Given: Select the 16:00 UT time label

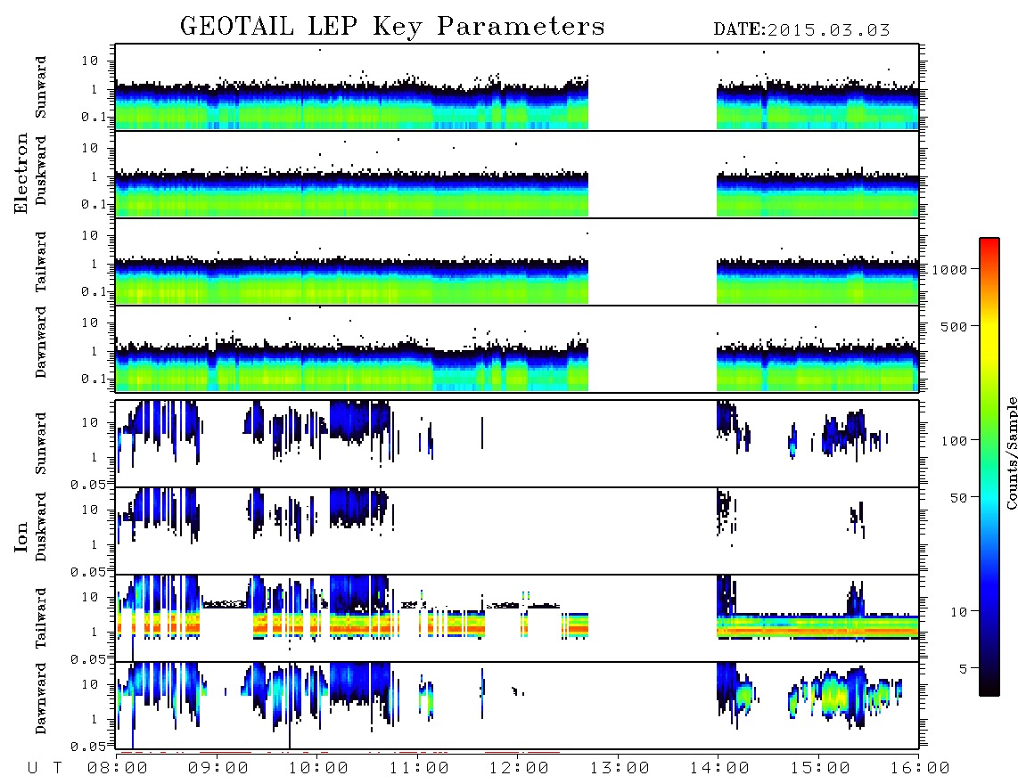Looking at the screenshot, I should tap(920, 768).
